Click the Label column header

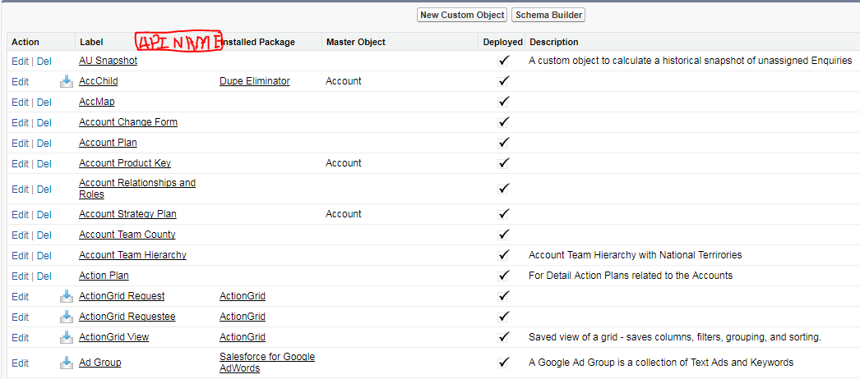coord(91,42)
